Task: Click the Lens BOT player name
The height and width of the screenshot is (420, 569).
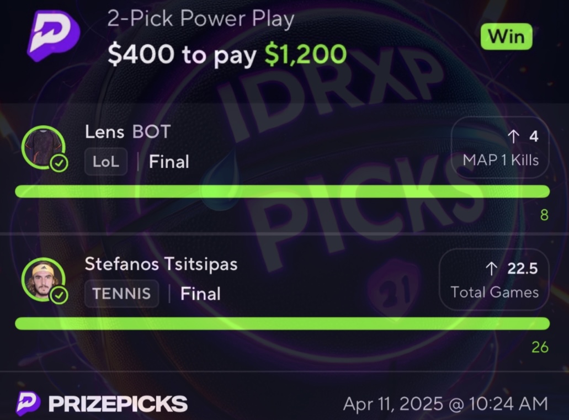Action: (x=127, y=132)
